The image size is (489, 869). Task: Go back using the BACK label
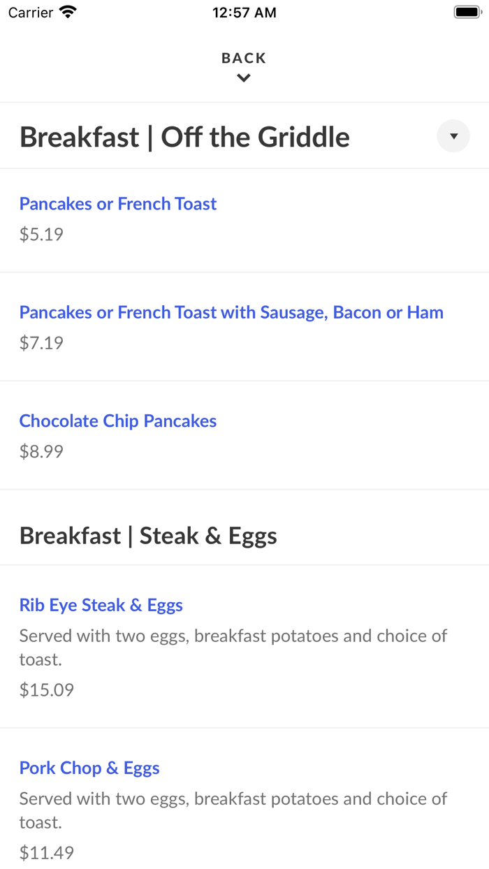244,59
